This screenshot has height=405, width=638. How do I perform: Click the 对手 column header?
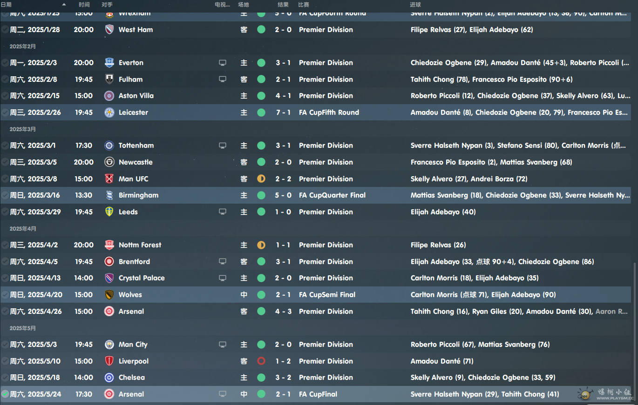107,5
